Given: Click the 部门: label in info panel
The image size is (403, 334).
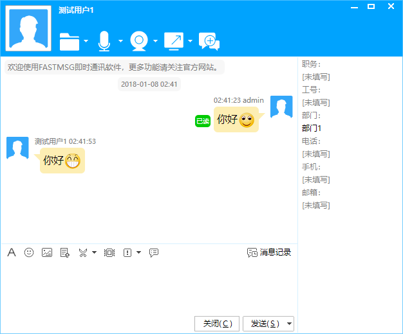Looking at the screenshot, I should (x=311, y=115).
